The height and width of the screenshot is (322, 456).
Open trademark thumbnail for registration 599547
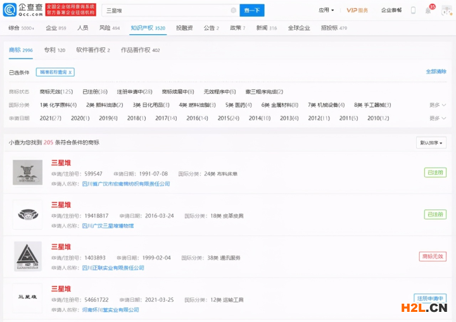28,172
